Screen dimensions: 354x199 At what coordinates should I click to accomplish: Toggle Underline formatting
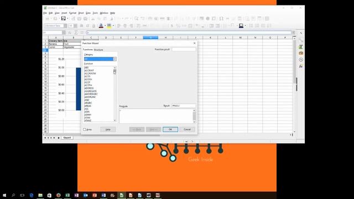(93, 26)
